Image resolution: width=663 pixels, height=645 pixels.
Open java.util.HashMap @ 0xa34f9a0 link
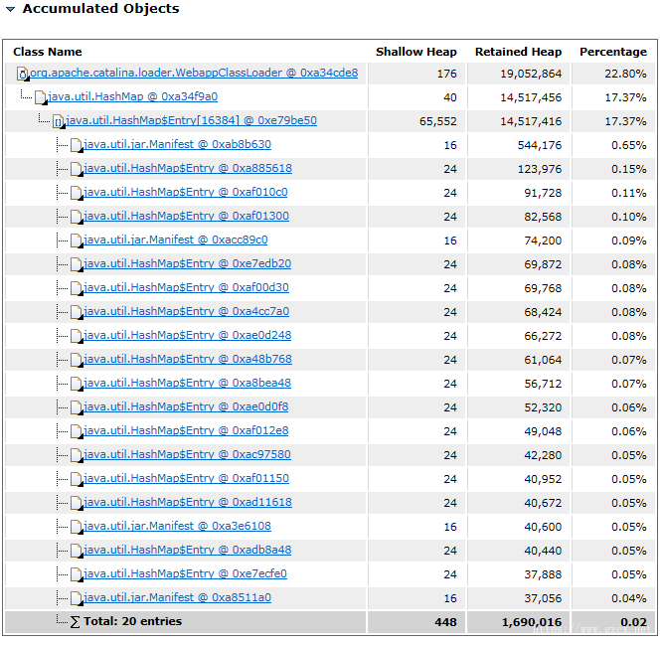point(133,96)
